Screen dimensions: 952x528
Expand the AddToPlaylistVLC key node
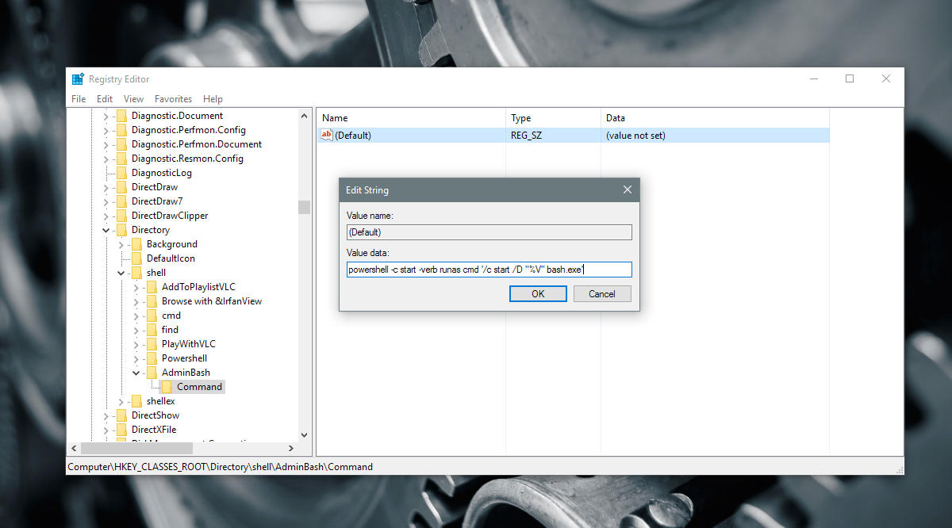pos(136,287)
